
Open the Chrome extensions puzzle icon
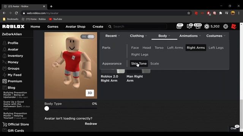pyautogui.click(x=221, y=13)
